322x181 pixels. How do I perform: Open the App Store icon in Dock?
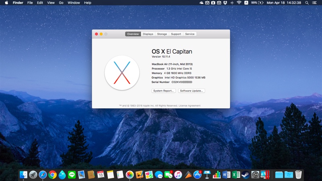[197, 175]
